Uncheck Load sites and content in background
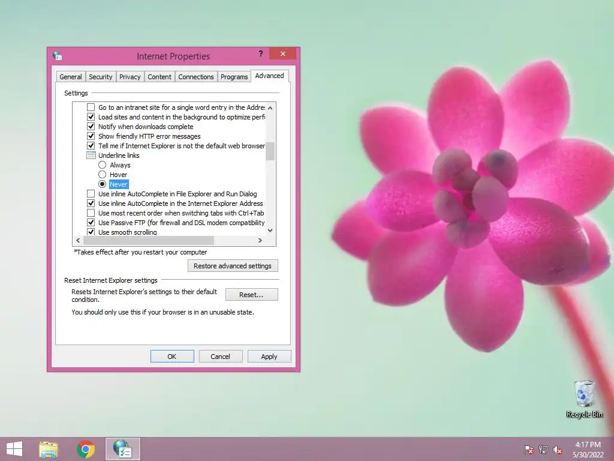The height and width of the screenshot is (461, 614). (x=91, y=117)
